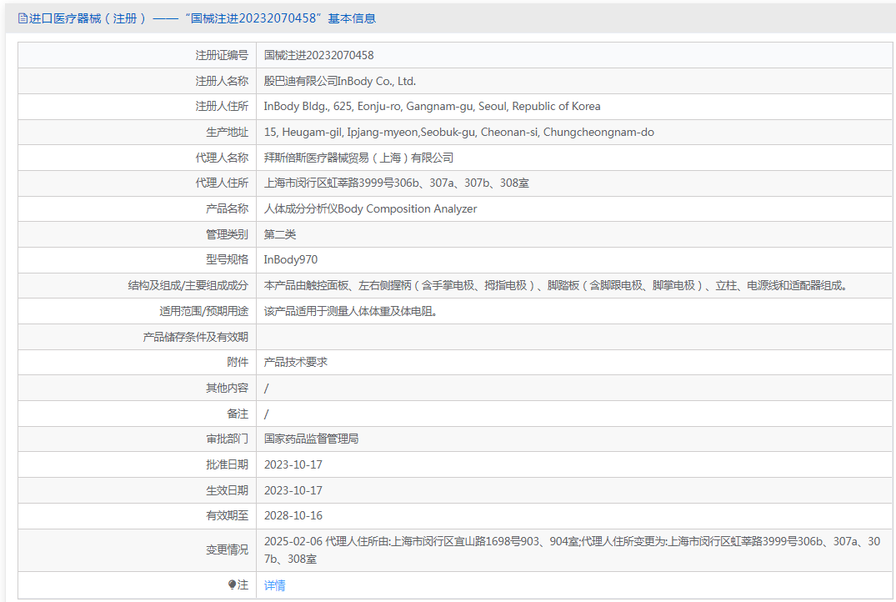Select the registrant name 殷巴迪有限公司InBody Co., Ltd.
The height and width of the screenshot is (602, 896).
339,81
